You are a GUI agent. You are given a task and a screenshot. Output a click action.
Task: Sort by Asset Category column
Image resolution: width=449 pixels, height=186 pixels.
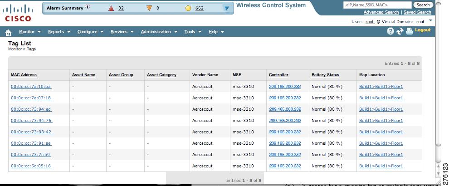click(161, 75)
